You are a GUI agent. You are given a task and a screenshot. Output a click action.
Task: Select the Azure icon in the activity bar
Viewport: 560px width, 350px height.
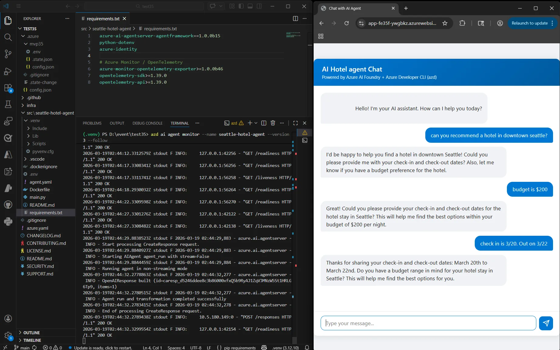click(8, 155)
